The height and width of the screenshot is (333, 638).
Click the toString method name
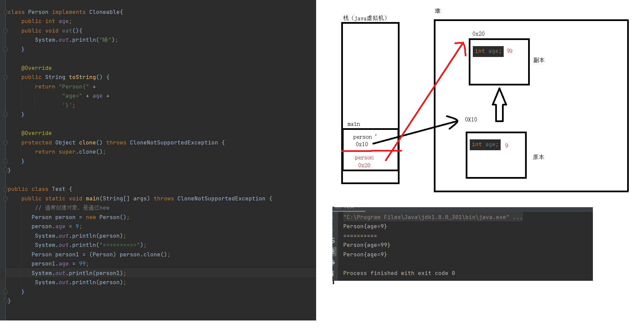point(82,77)
